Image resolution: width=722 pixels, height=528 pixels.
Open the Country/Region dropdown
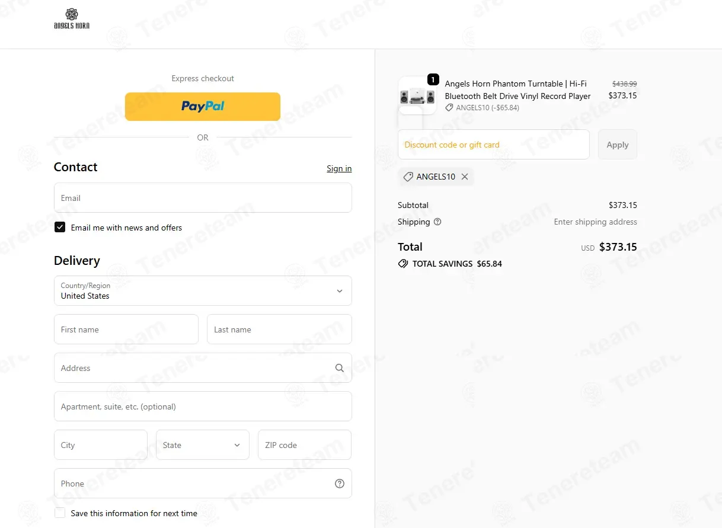point(203,290)
